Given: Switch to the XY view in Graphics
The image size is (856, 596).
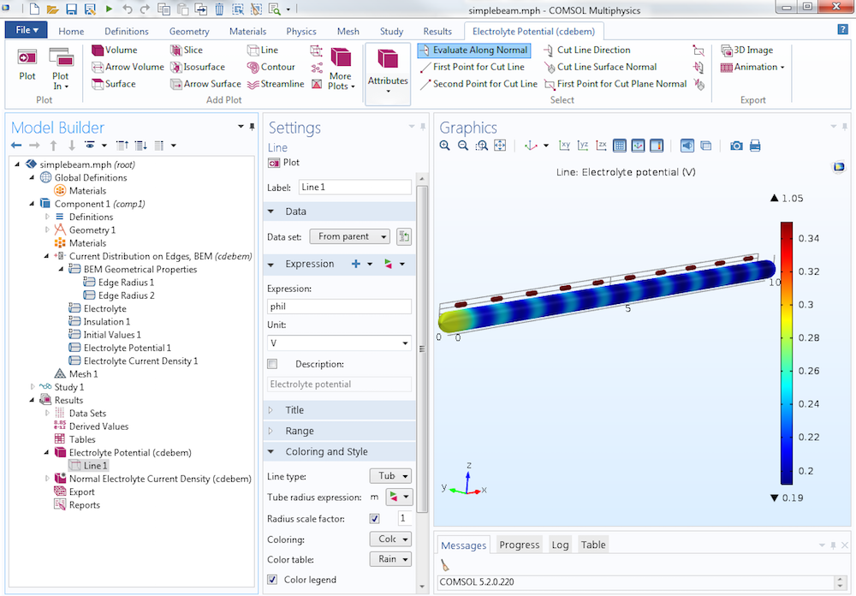Looking at the screenshot, I should pyautogui.click(x=565, y=146).
